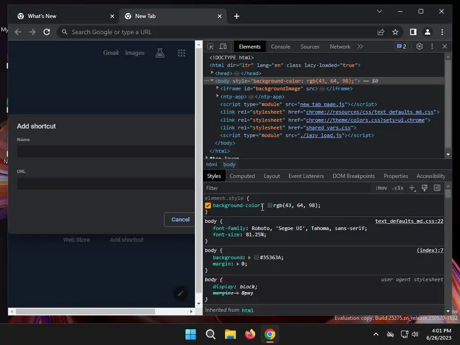Screen dimensions: 460x345
Task: Uncheck the background-color property checkbox
Action: point(208,205)
